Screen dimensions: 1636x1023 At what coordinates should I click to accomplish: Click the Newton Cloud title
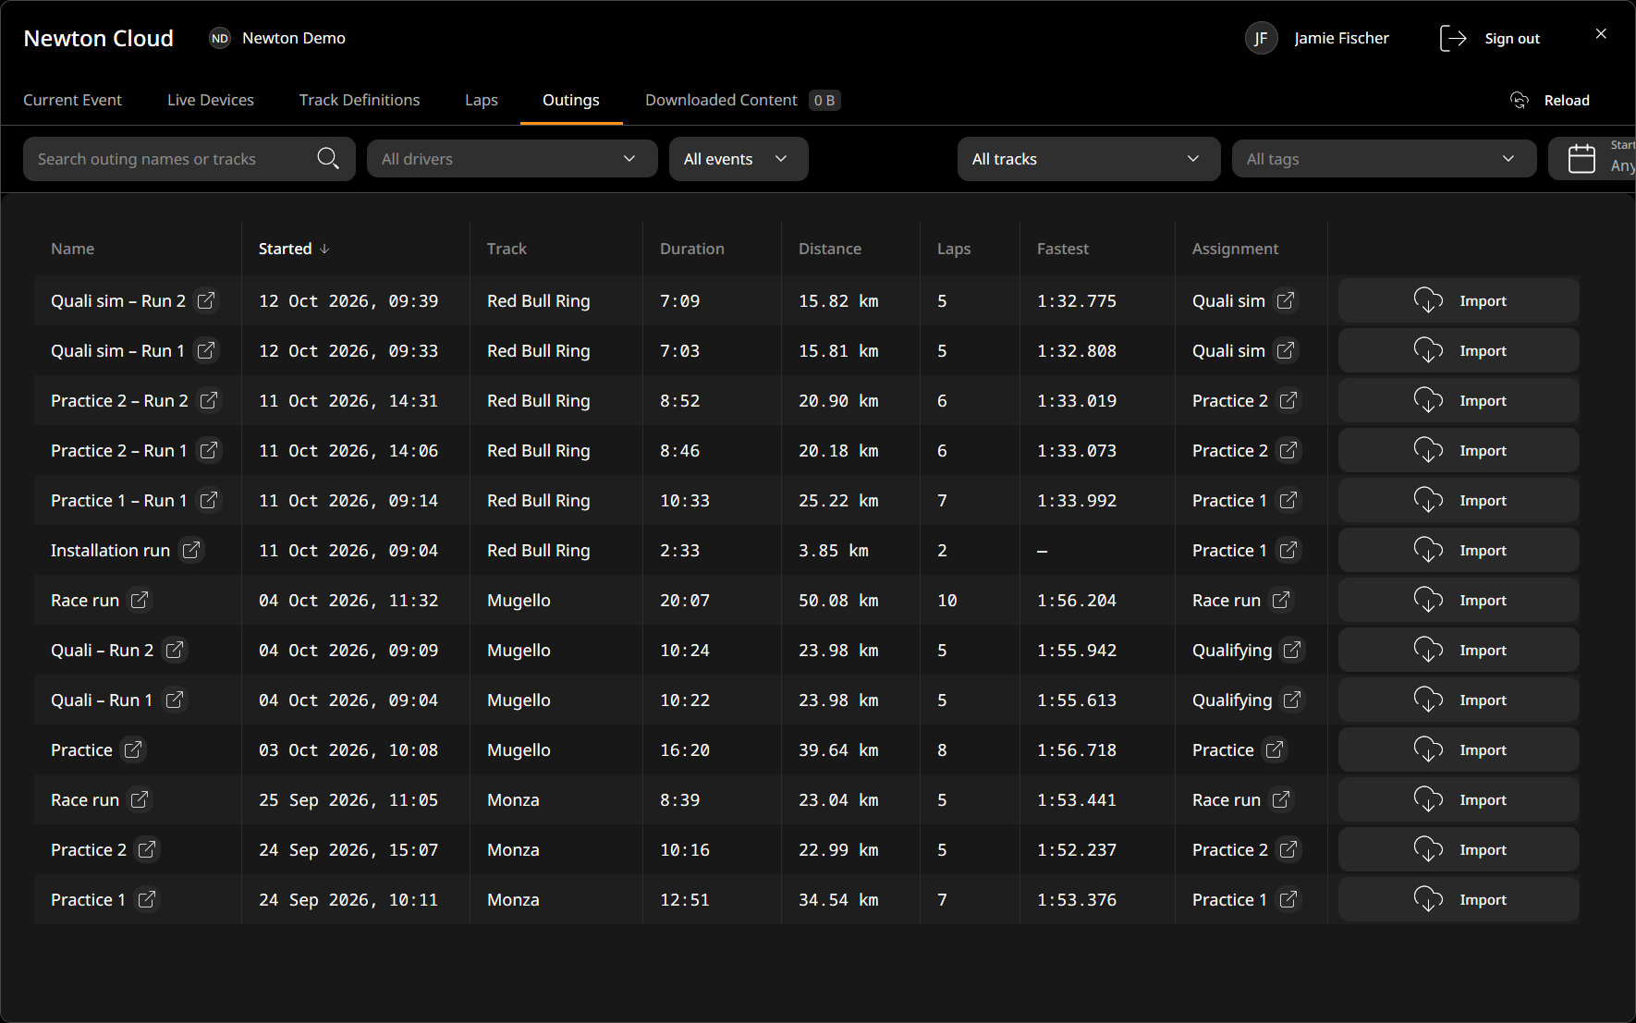click(x=99, y=38)
